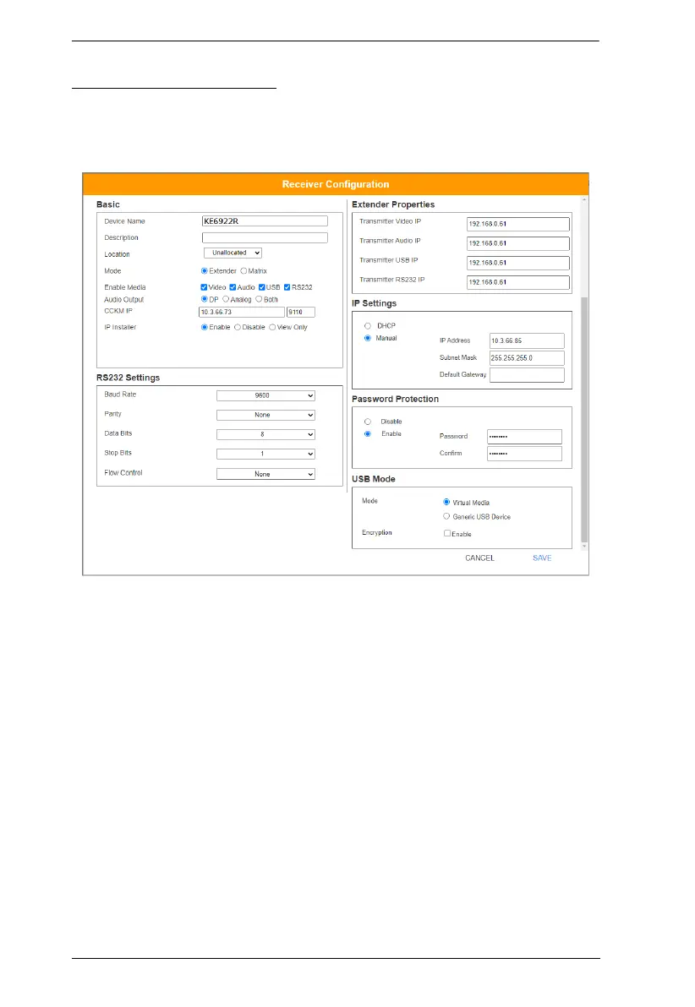Open the Flow Control dropdown
This screenshot has width=695, height=1007.
tap(265, 474)
